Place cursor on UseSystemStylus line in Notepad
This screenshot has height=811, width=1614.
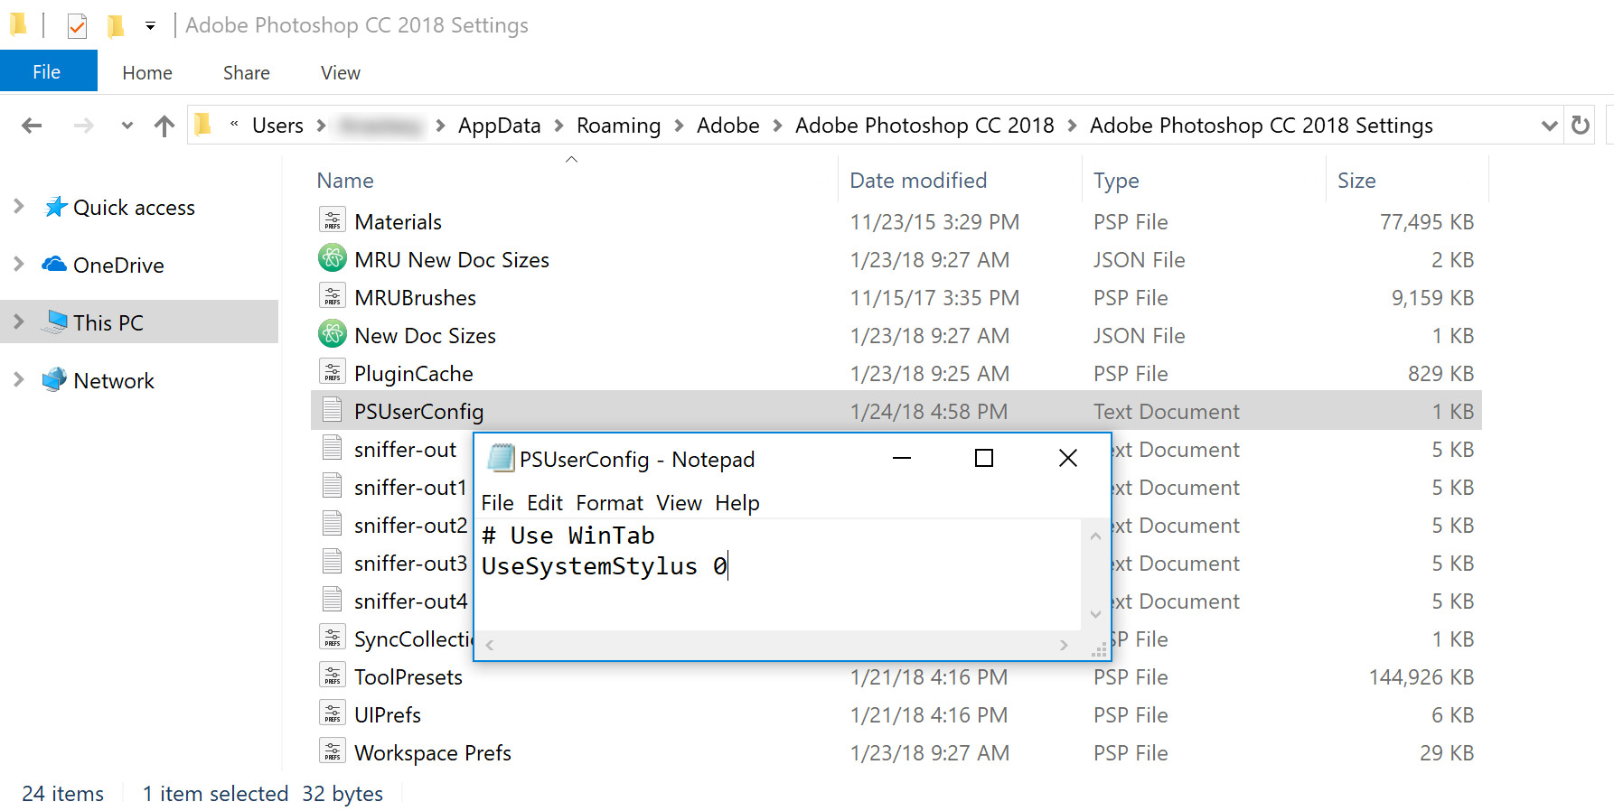(605, 566)
